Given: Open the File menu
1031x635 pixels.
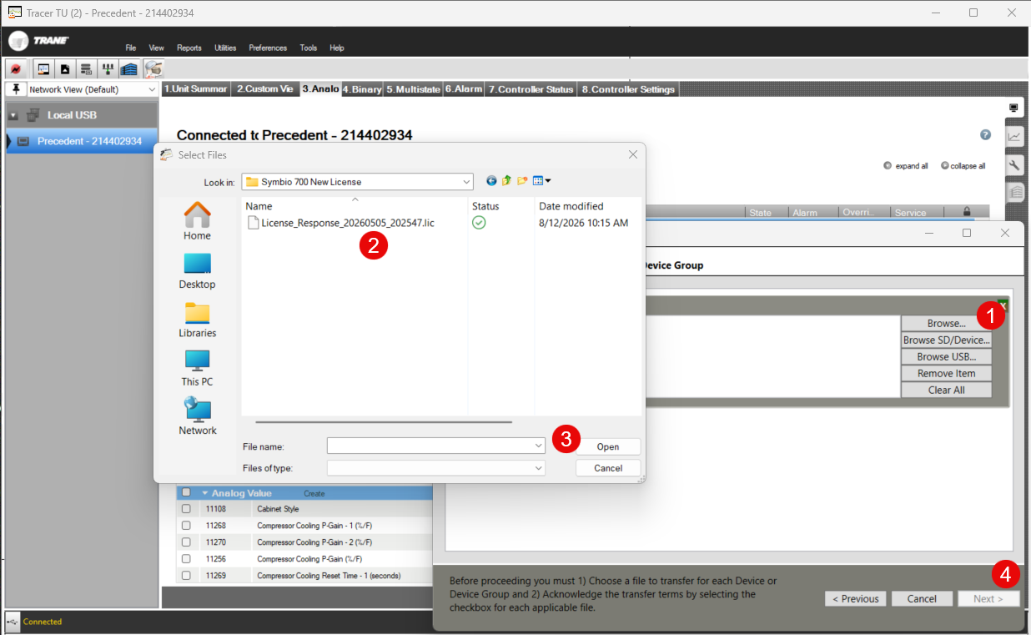Looking at the screenshot, I should [x=131, y=48].
